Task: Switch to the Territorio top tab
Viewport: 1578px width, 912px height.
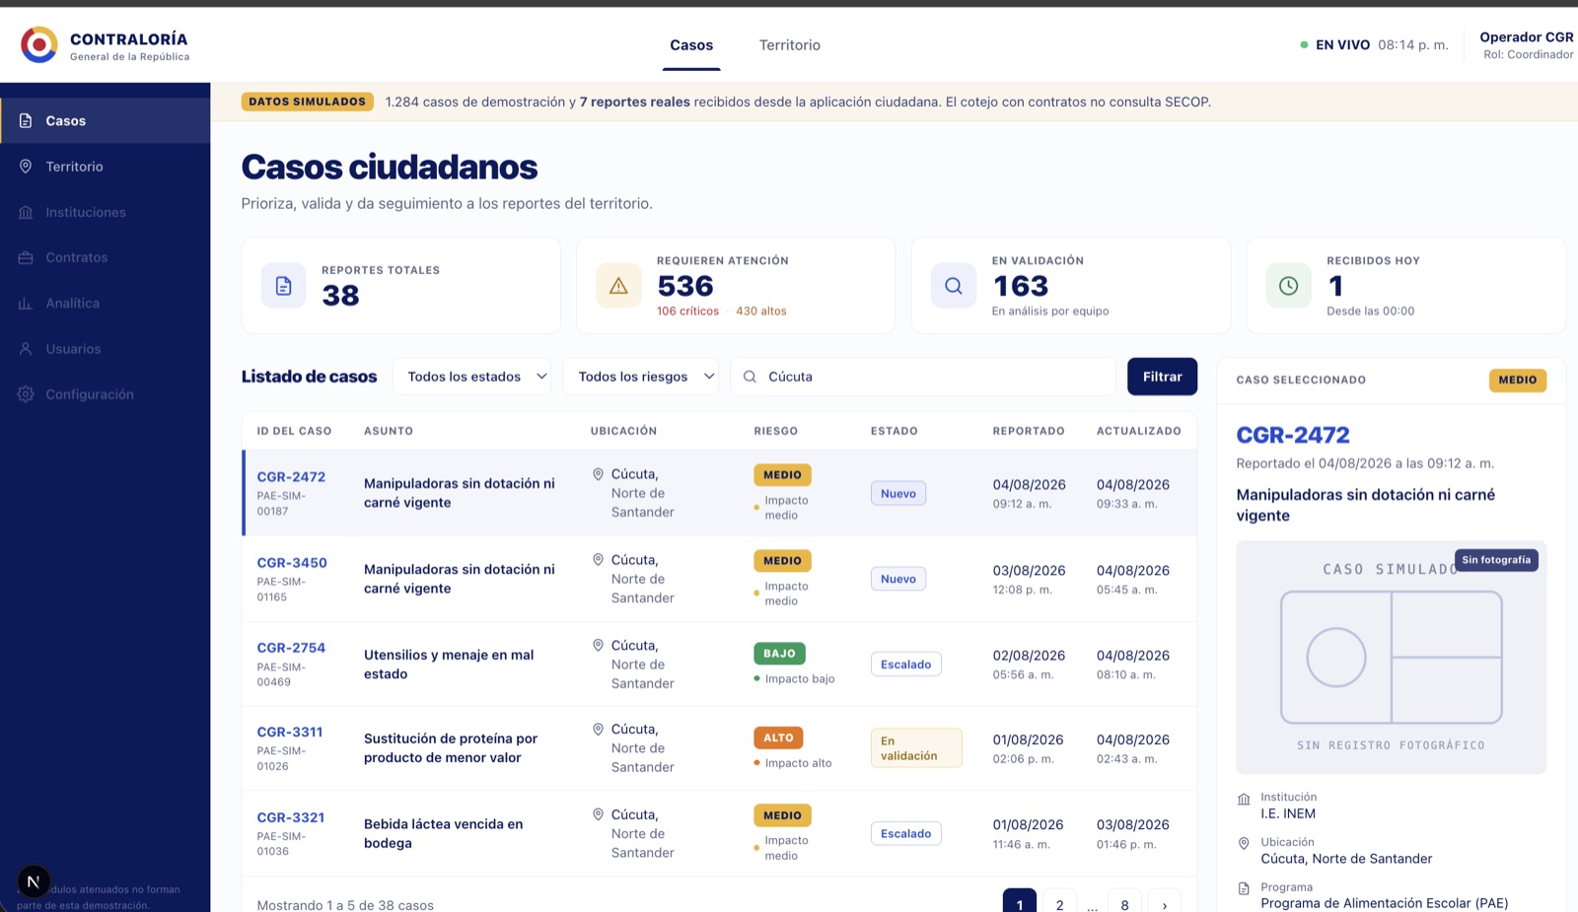Action: [790, 45]
